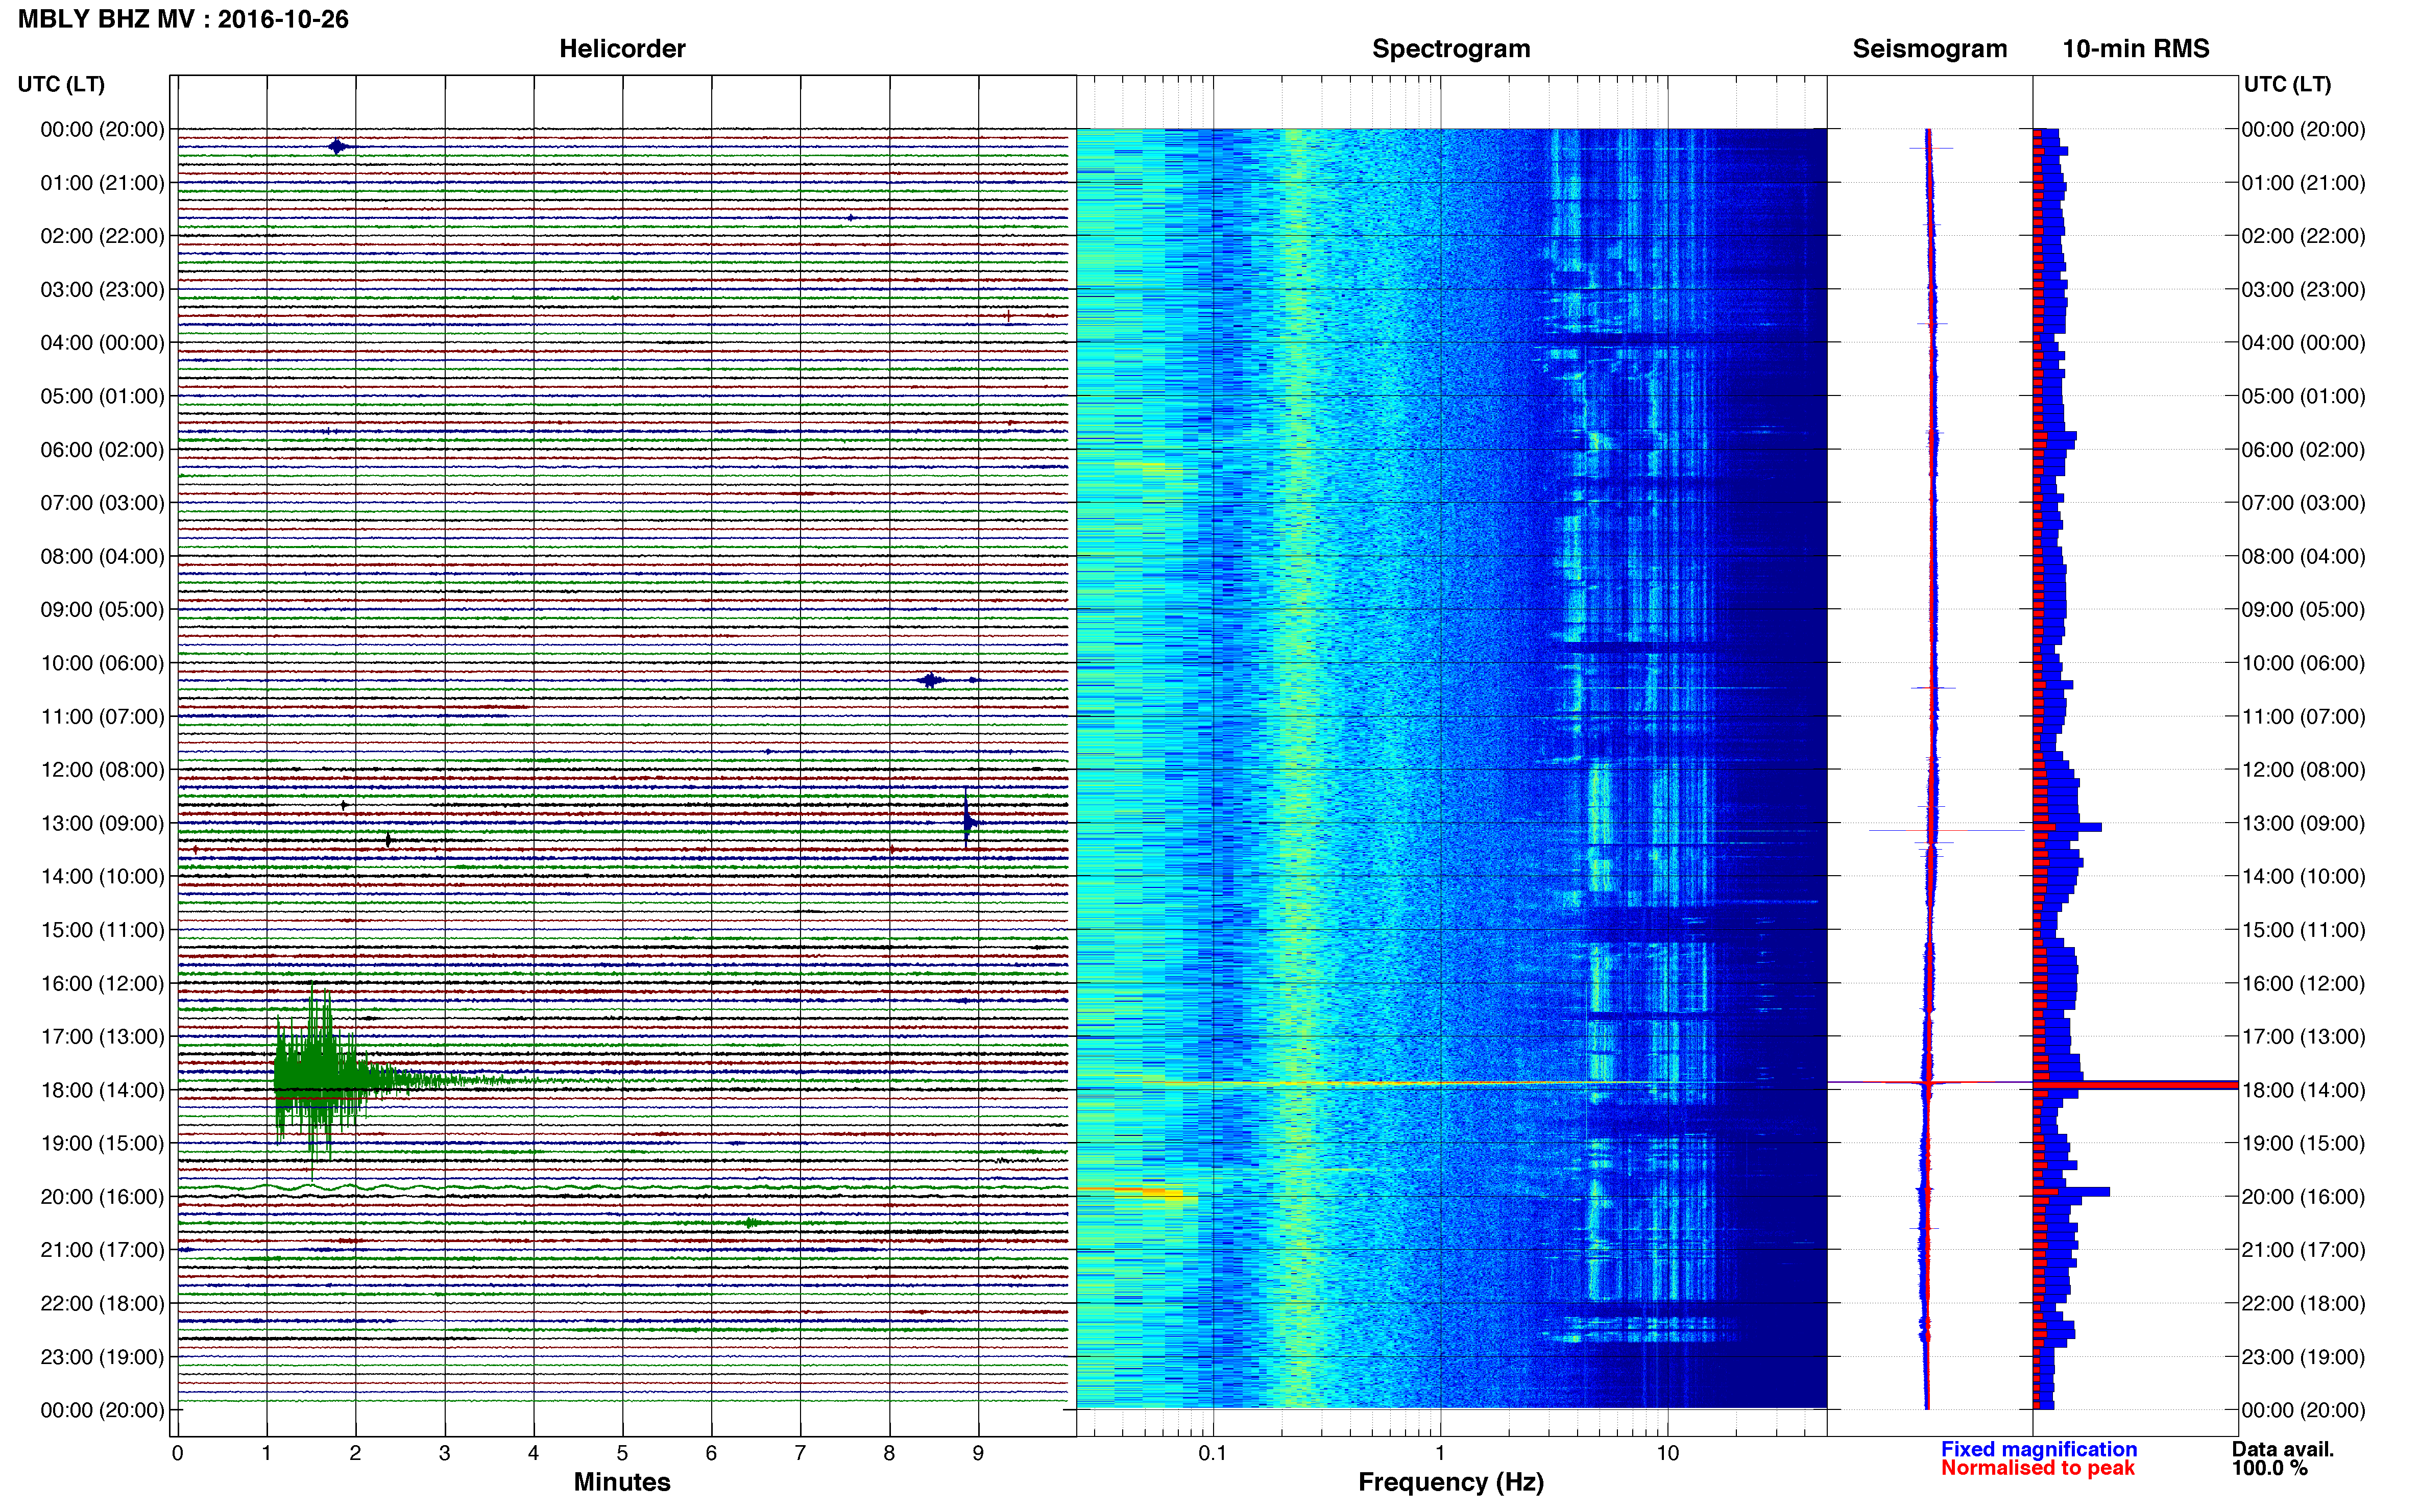2420x1512 pixels.
Task: Click the small green event after 20:00 in the helicorder
Action: click(x=752, y=1222)
